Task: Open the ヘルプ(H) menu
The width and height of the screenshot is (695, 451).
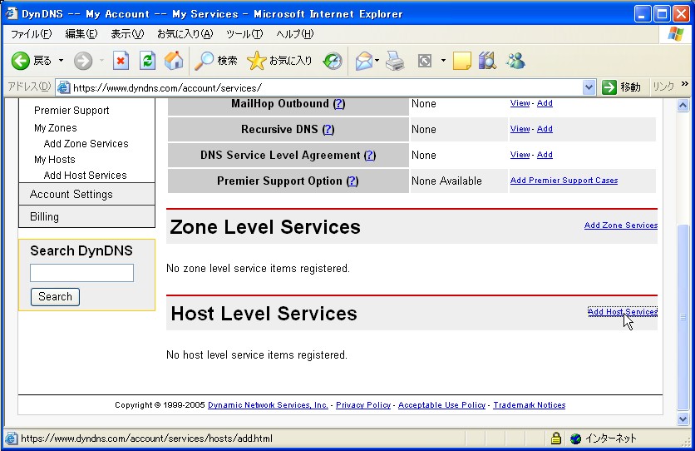Action: (x=295, y=34)
